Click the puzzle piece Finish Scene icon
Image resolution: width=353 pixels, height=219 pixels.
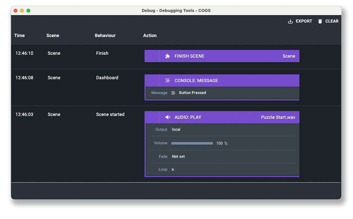tap(167, 56)
